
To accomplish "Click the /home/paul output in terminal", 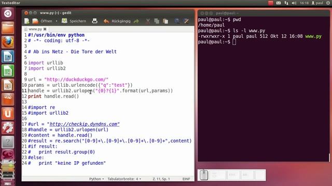I will [211, 25].
